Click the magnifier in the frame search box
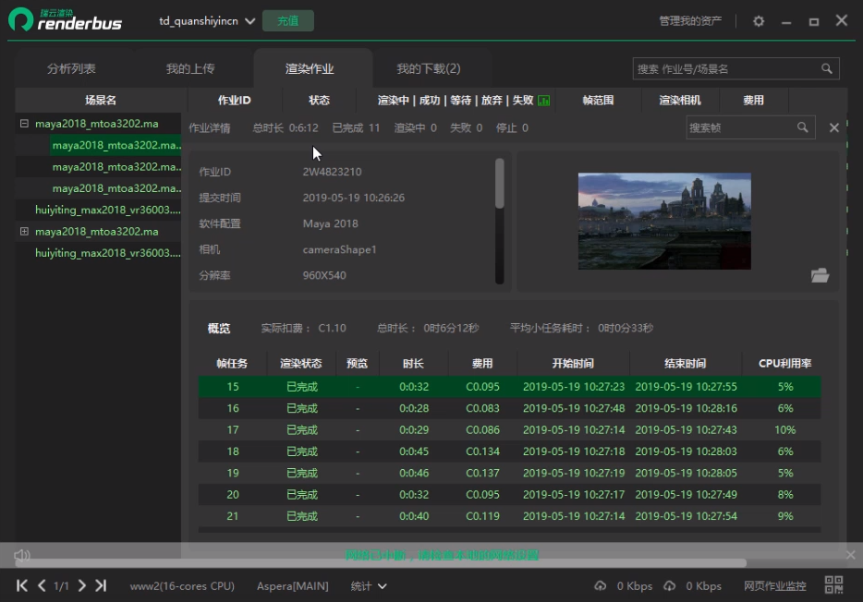This screenshot has height=602, width=863. [x=803, y=127]
